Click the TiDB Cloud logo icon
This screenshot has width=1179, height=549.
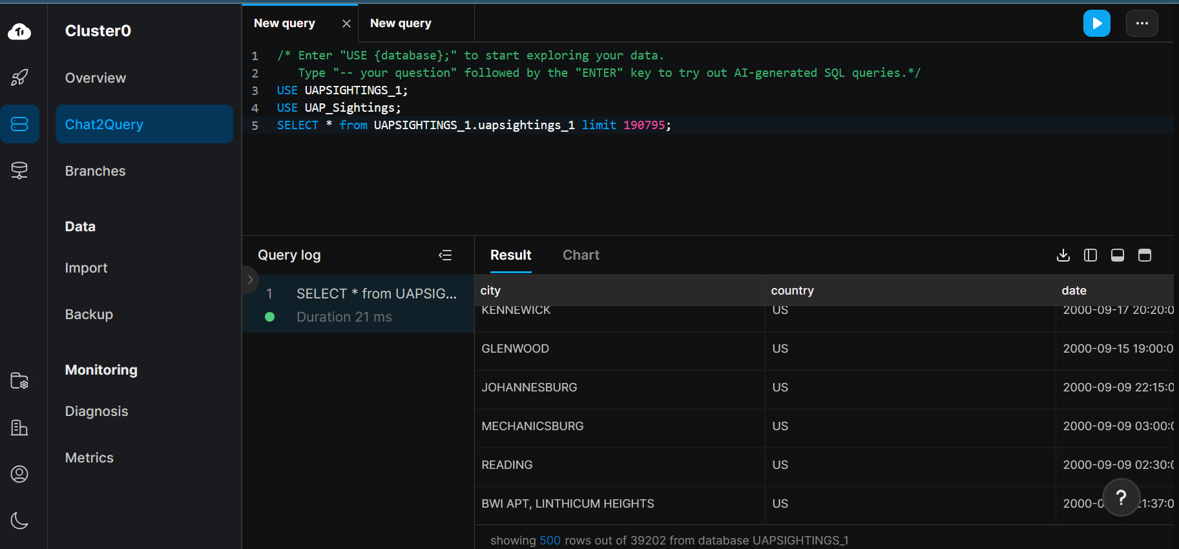click(19, 31)
